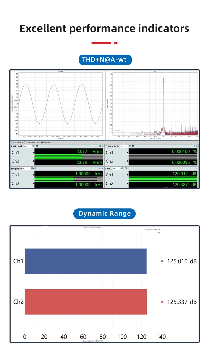Screen dimensions: 209x349
Task: Click the blue Ch1 legend square
Action: (x=162, y=261)
